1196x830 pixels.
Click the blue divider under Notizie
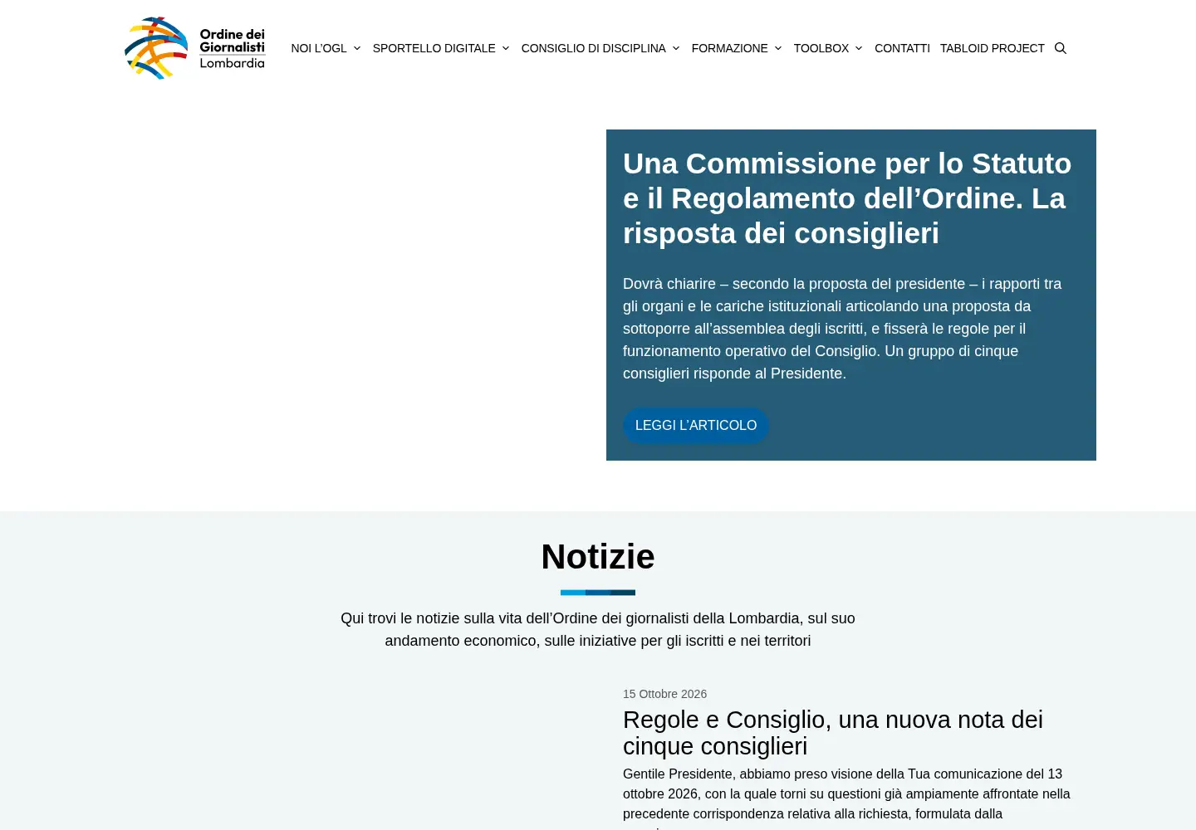pos(598,593)
